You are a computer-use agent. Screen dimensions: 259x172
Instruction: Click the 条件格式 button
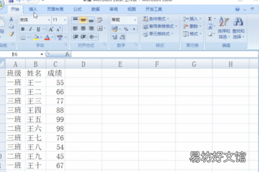click(x=156, y=19)
